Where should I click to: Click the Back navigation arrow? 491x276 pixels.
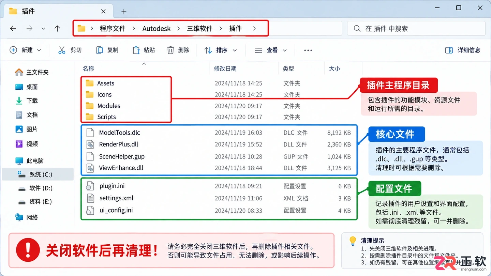13,29
